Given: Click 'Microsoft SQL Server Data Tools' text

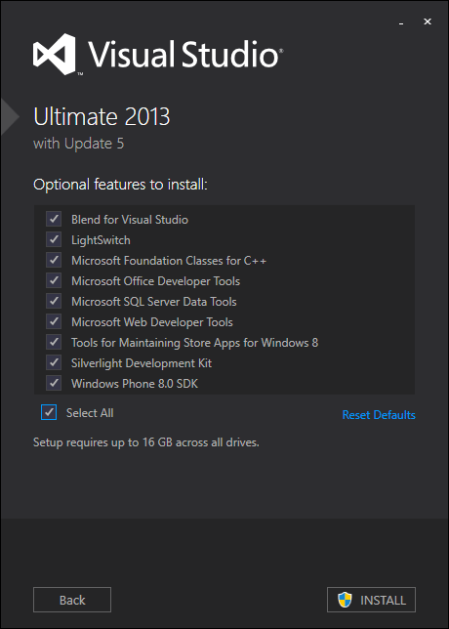Looking at the screenshot, I should [x=154, y=302].
